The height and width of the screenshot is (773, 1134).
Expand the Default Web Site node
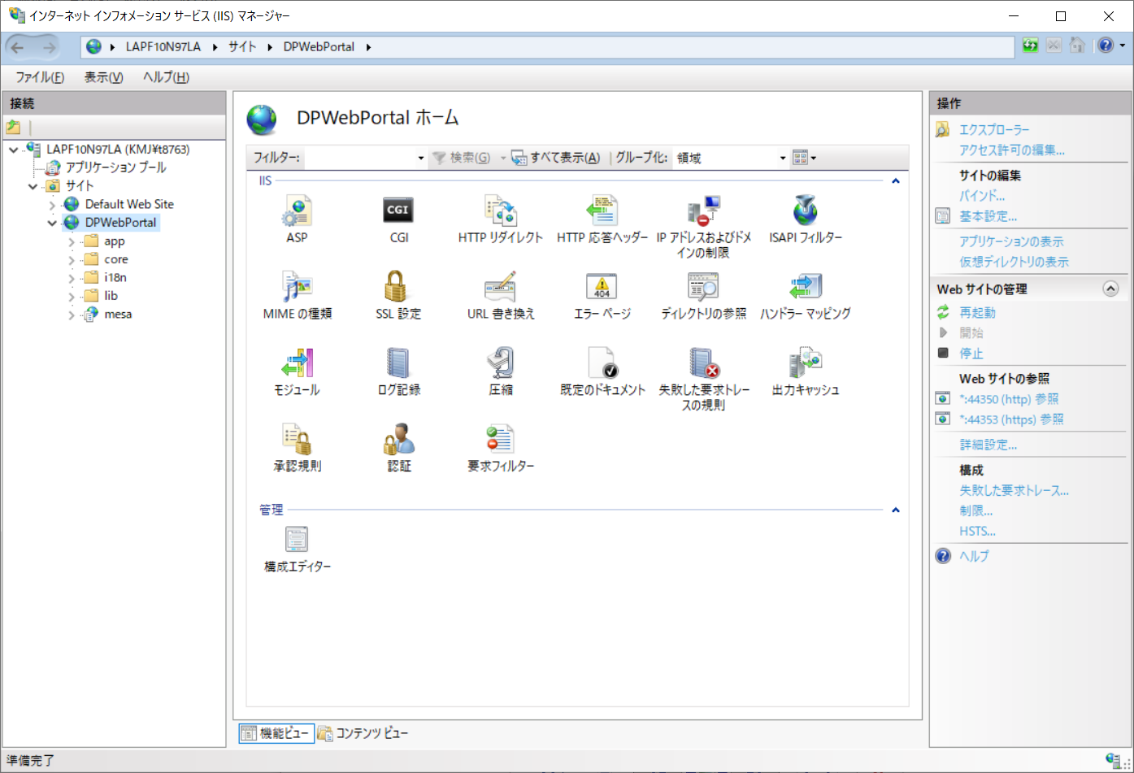coord(52,205)
